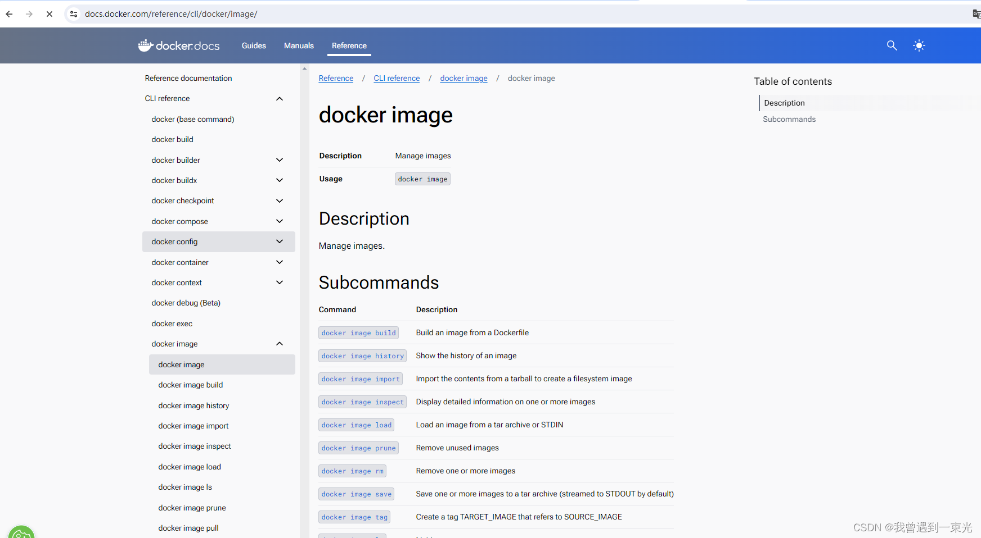Open docker image import command link
The image size is (981, 538).
point(361,379)
